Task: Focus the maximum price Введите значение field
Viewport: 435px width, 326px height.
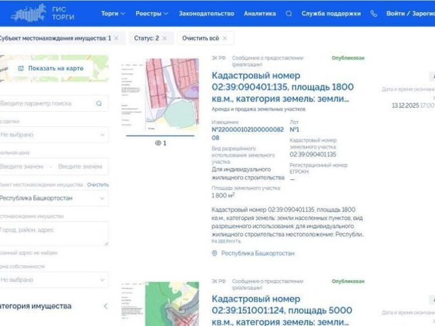Action: pos(80,166)
